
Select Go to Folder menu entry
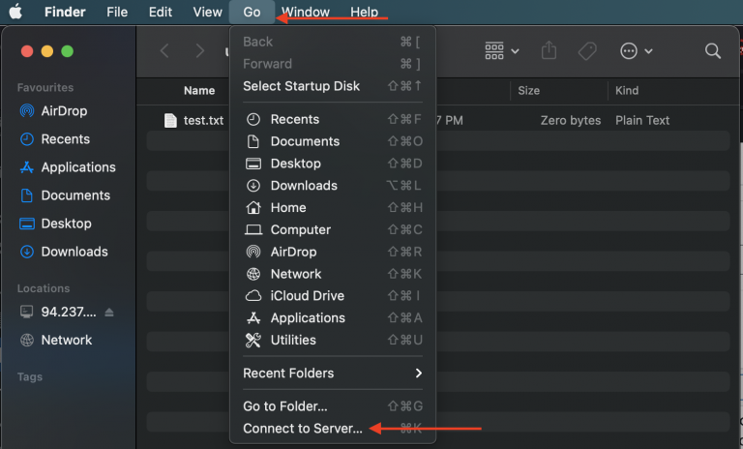click(285, 406)
